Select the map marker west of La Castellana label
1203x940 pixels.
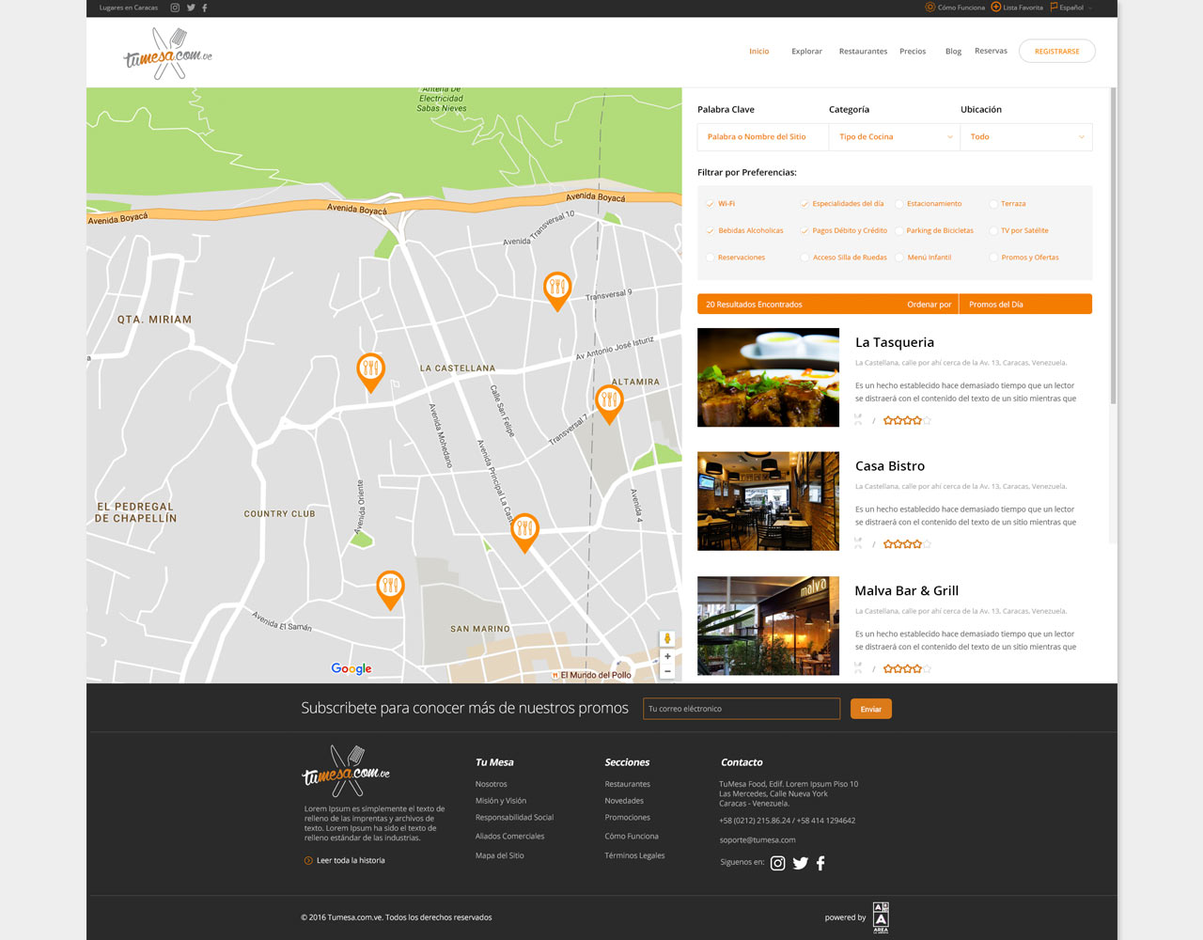coord(371,372)
